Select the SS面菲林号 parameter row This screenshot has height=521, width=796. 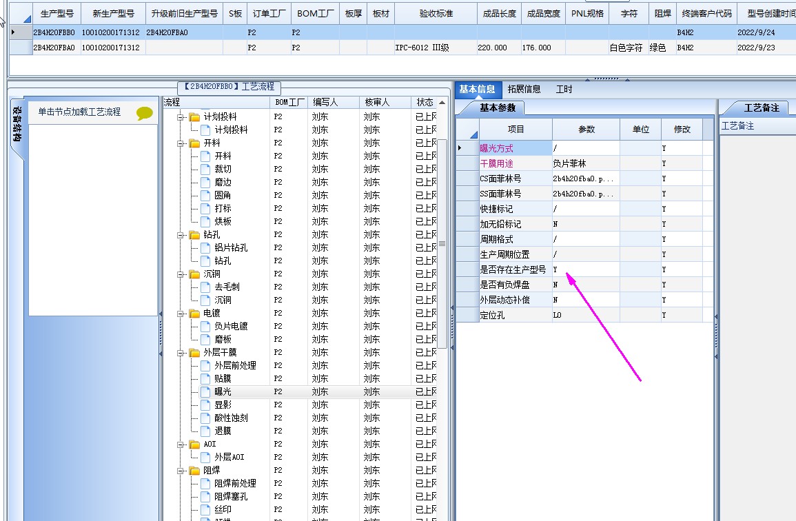584,194
